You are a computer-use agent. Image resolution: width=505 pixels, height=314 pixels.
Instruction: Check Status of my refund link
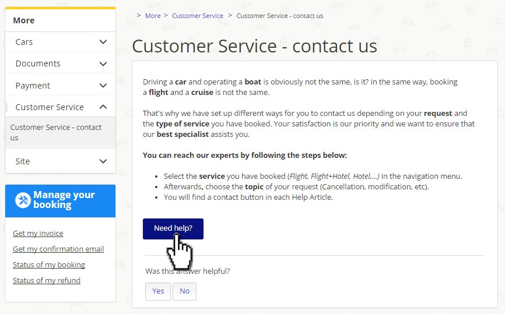(x=47, y=281)
